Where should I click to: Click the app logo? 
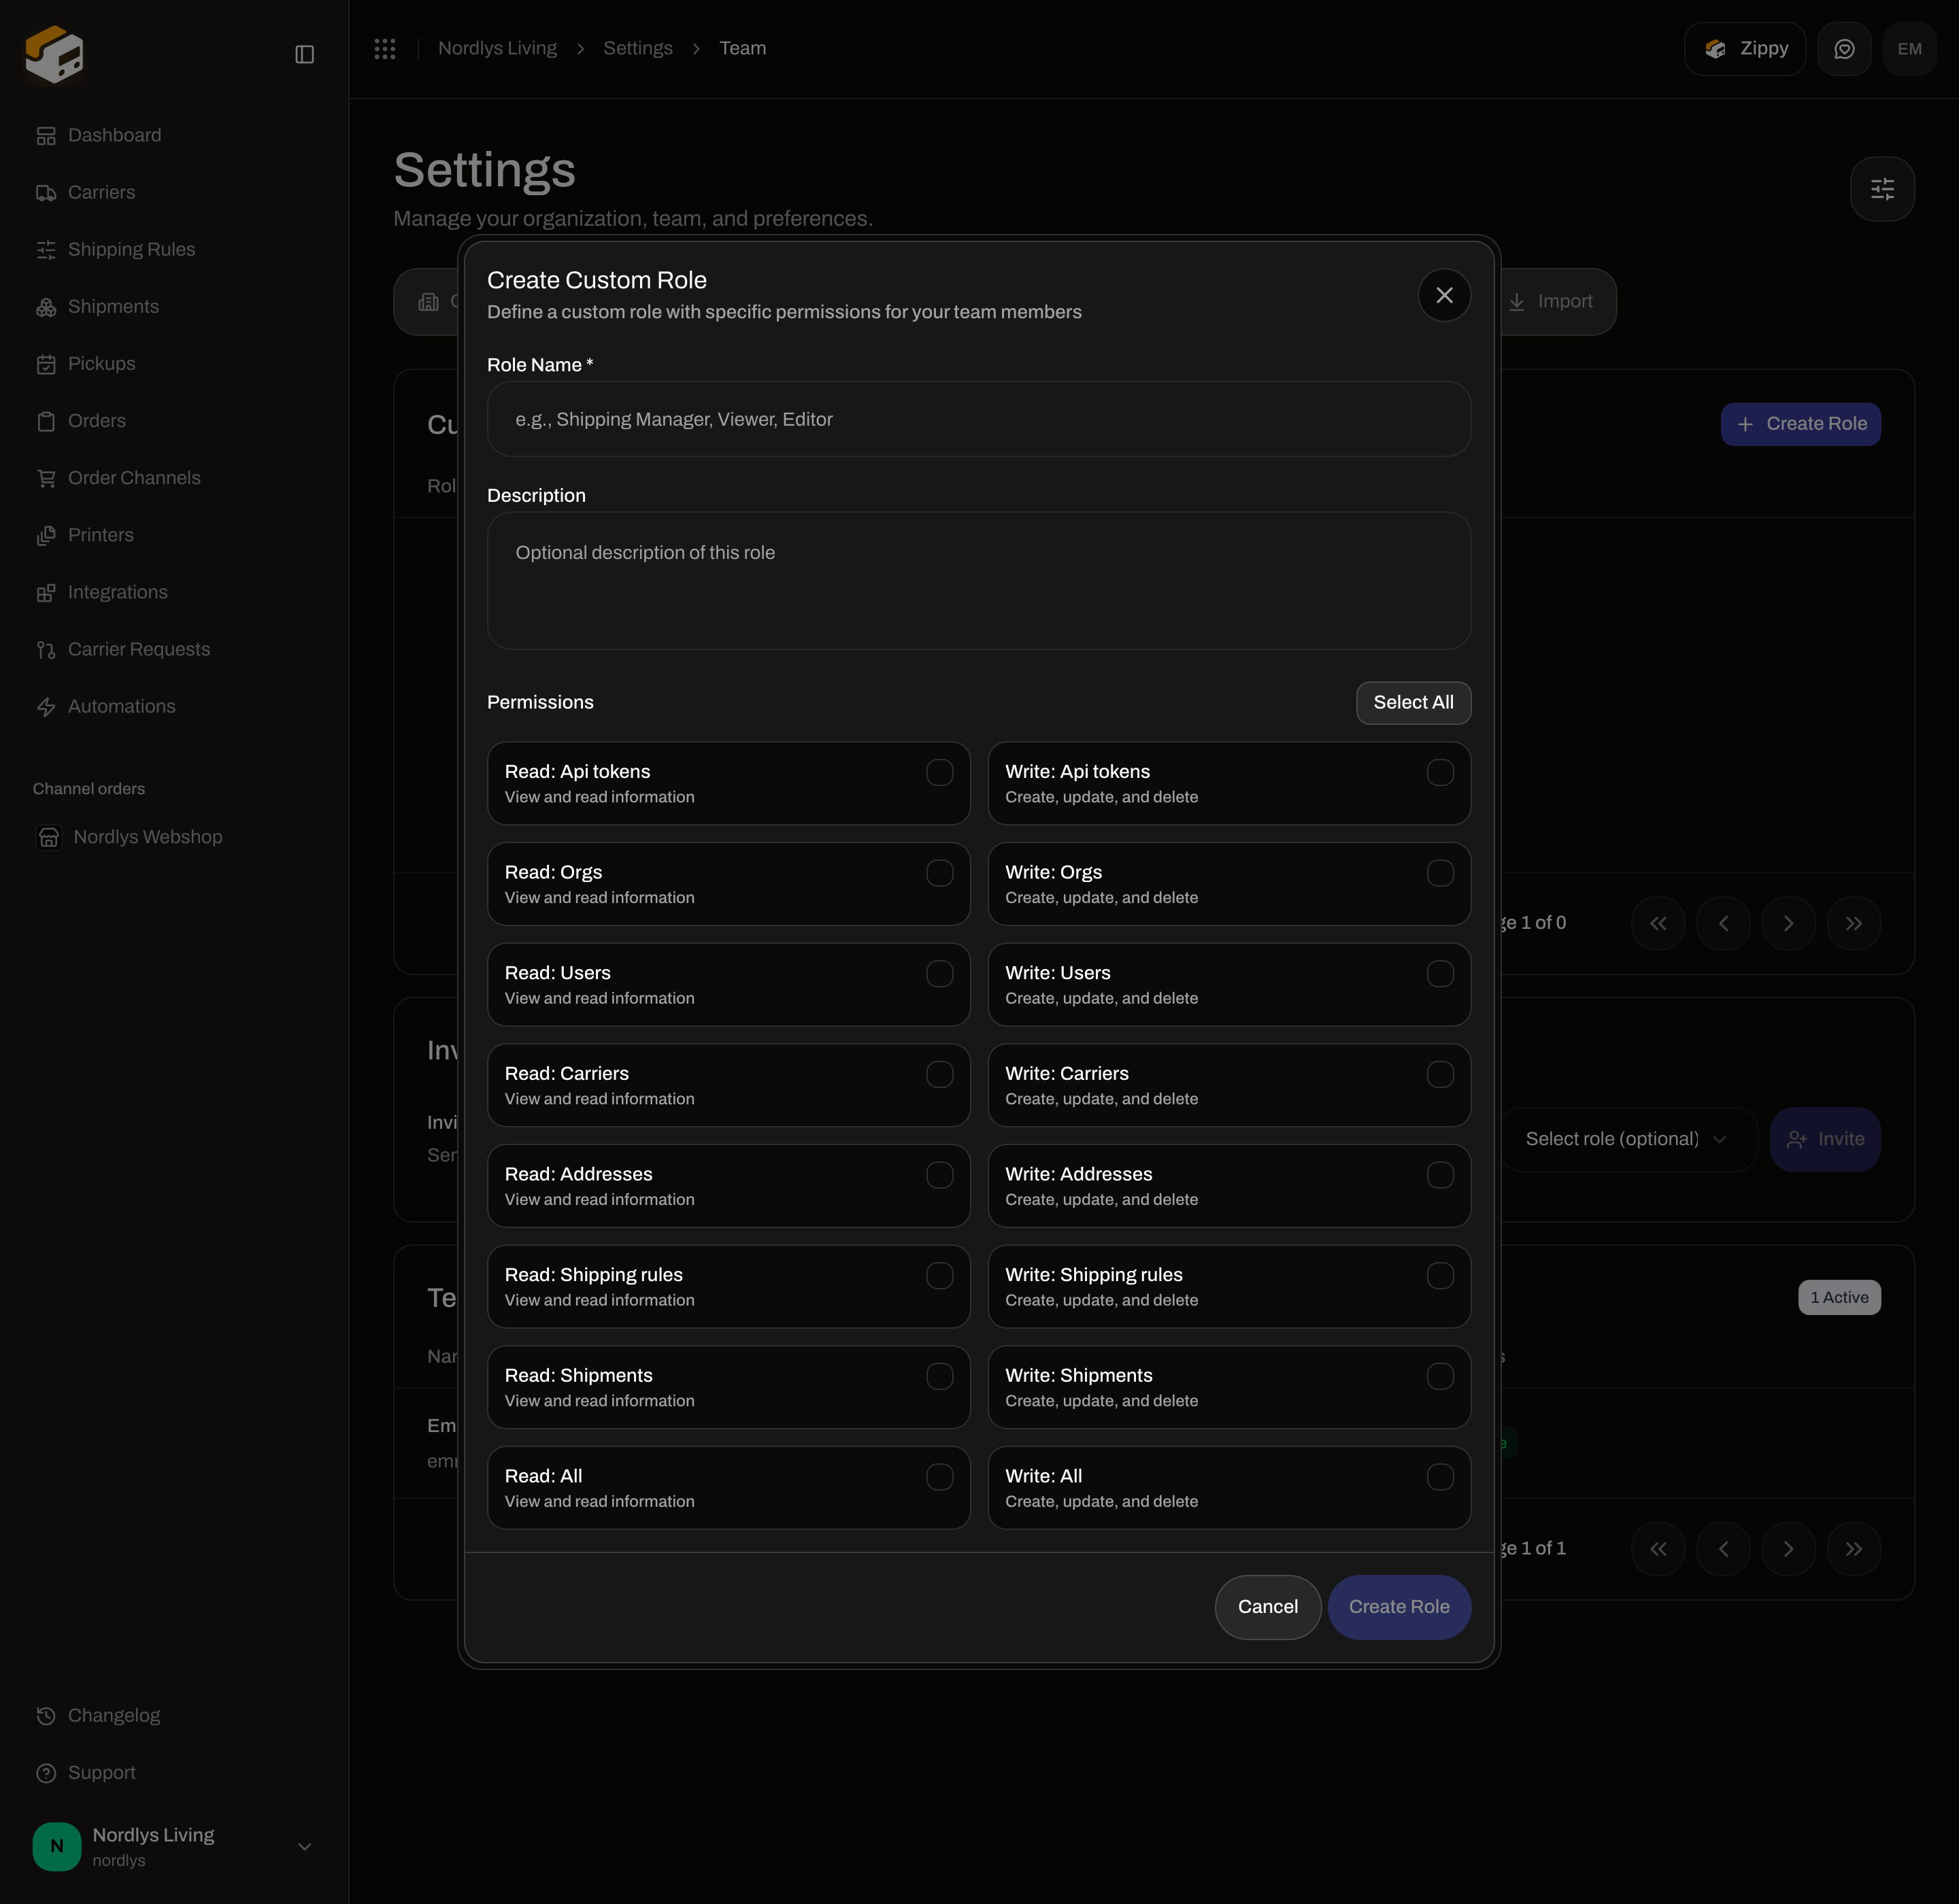[54, 54]
